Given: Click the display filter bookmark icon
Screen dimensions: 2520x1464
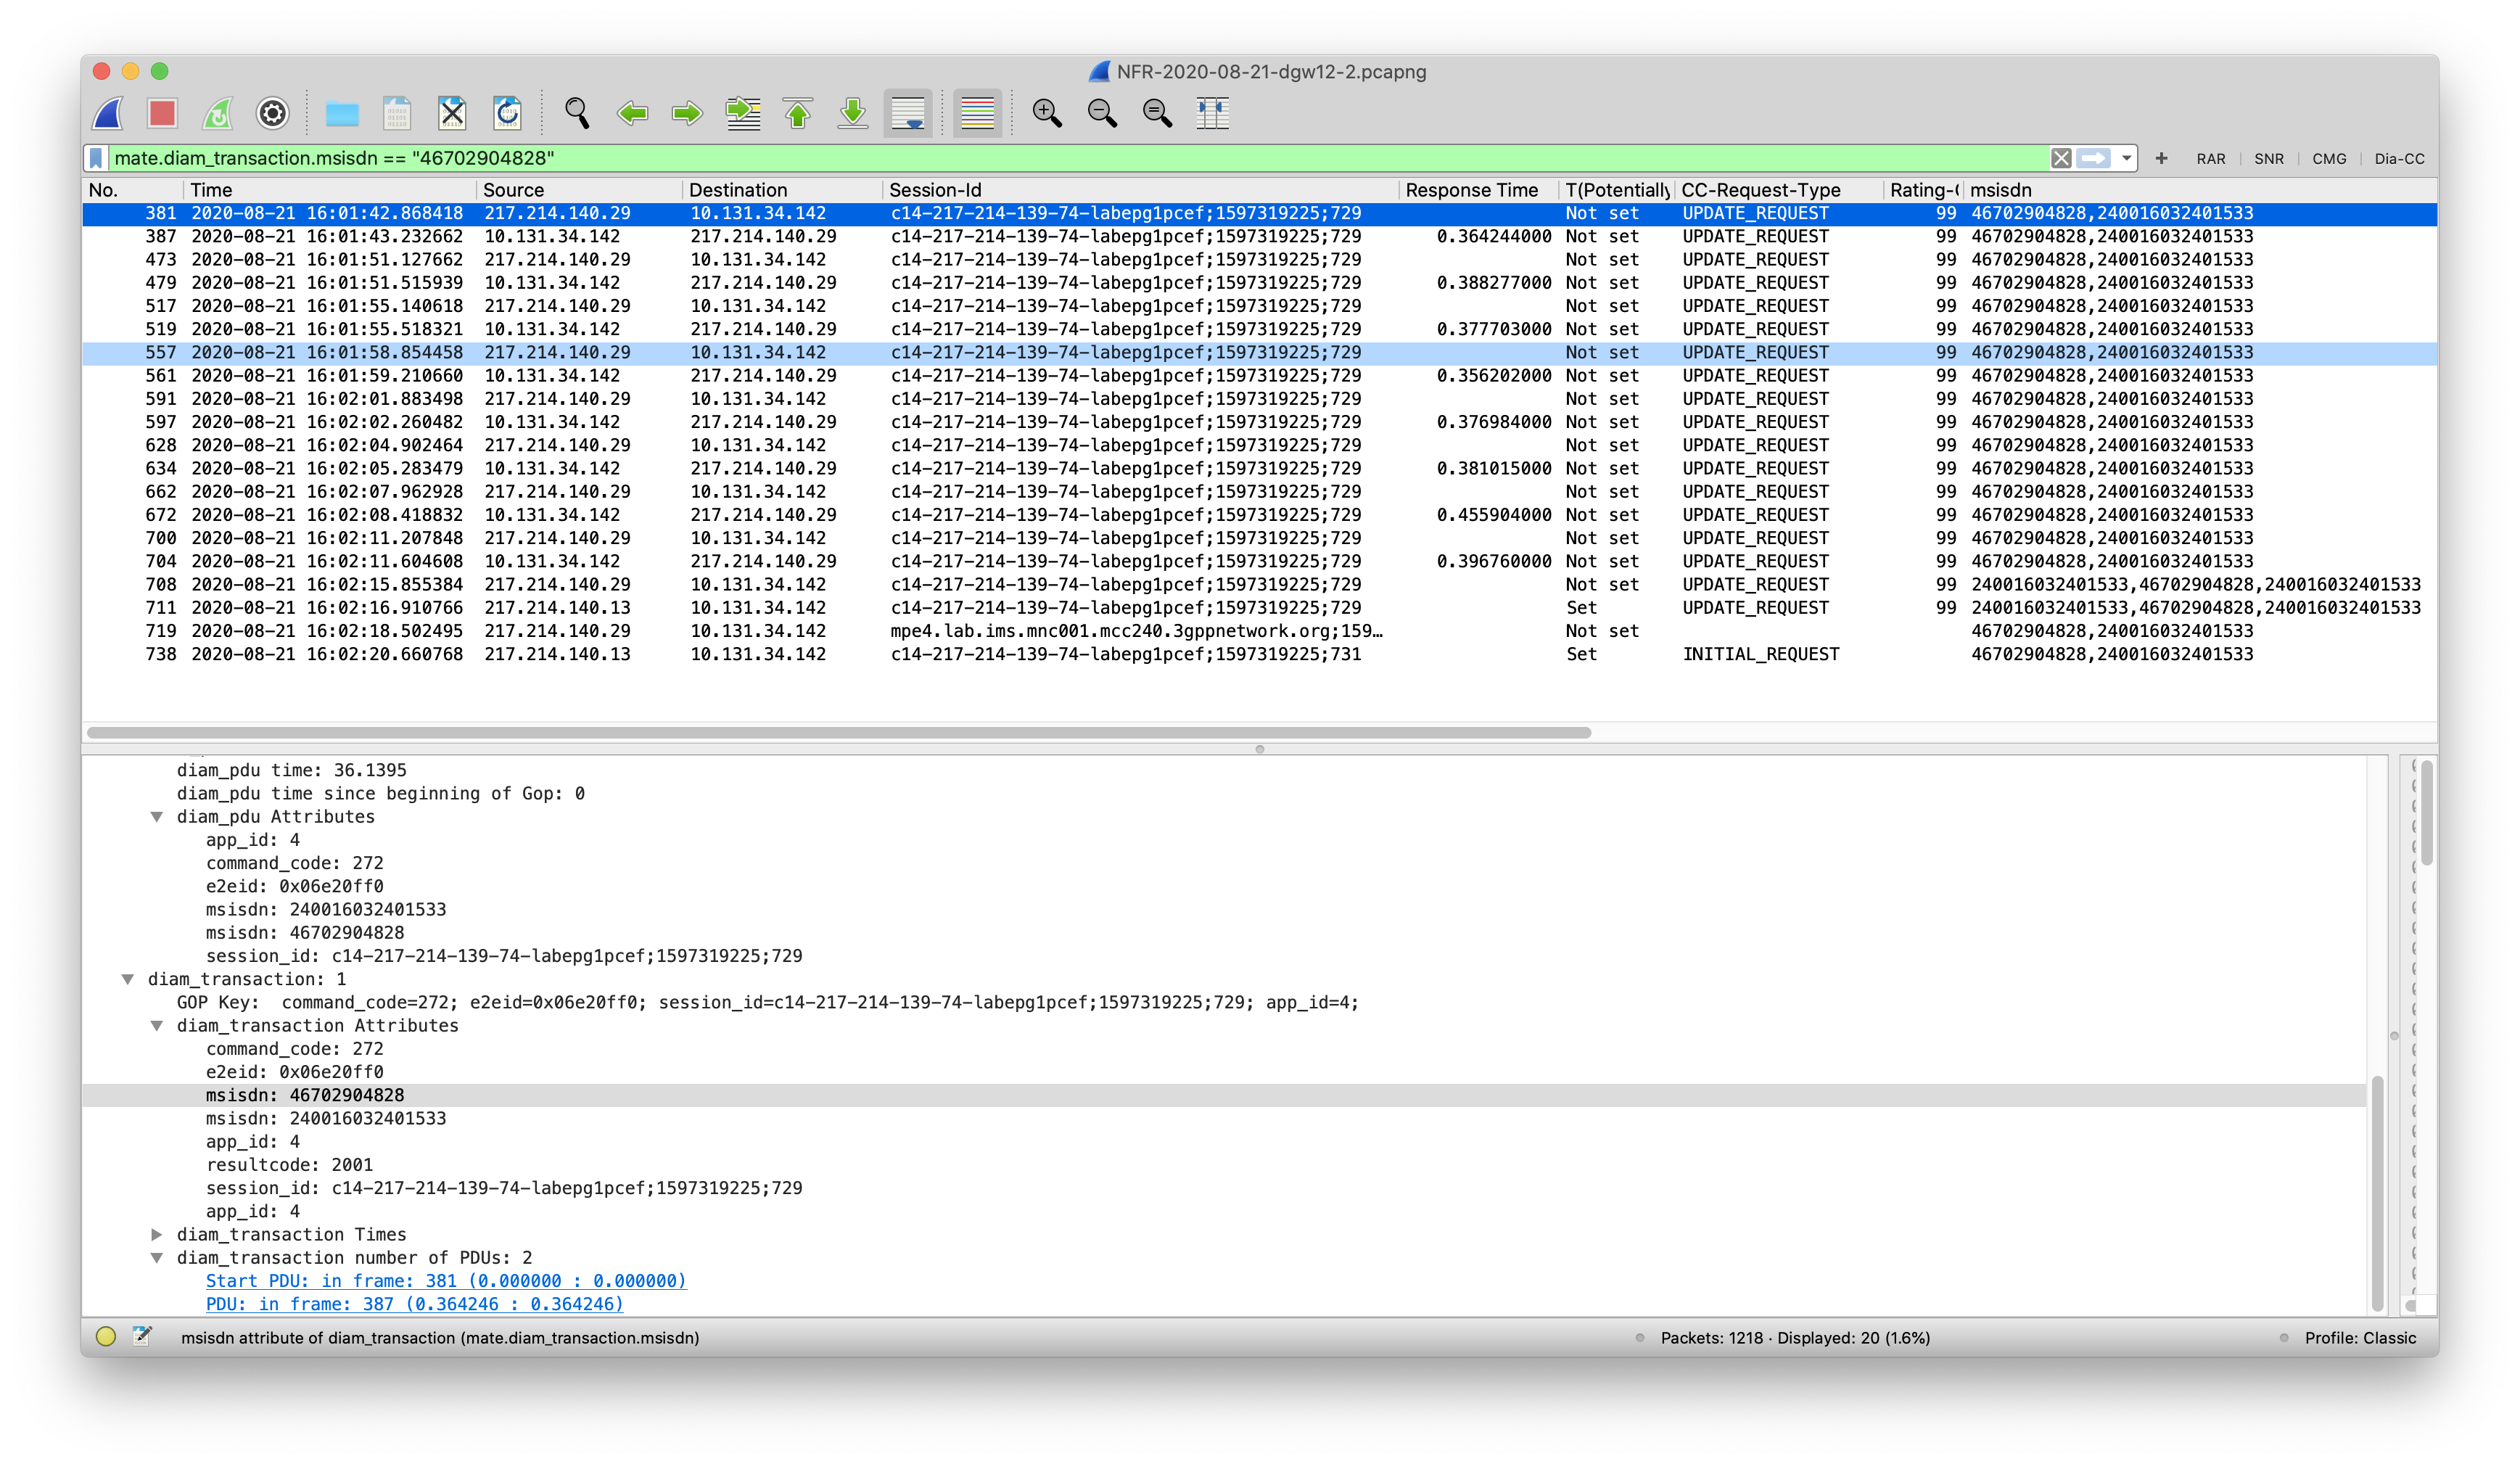Looking at the screenshot, I should click(x=97, y=158).
